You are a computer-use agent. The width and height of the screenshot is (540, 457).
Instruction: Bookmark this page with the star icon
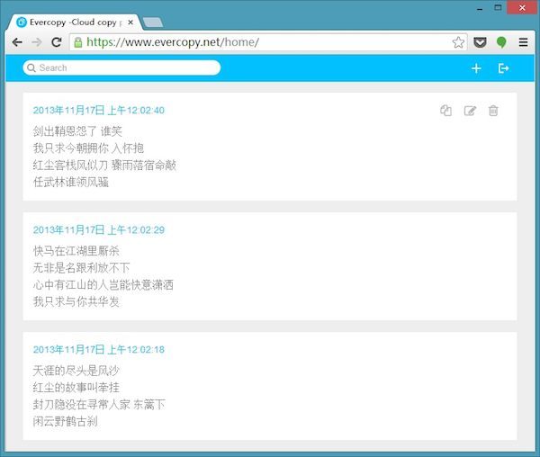tap(458, 42)
